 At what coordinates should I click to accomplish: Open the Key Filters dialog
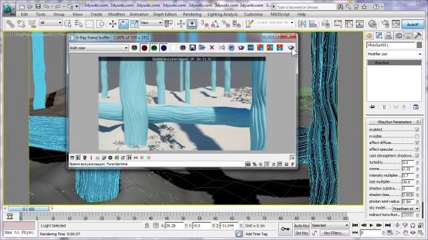click(334, 233)
